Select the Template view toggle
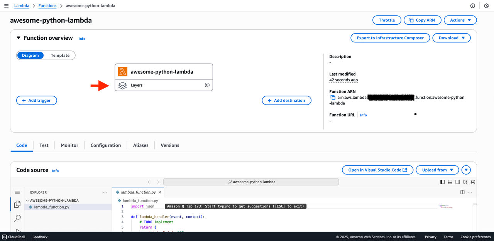This screenshot has height=241, width=494. (60, 56)
